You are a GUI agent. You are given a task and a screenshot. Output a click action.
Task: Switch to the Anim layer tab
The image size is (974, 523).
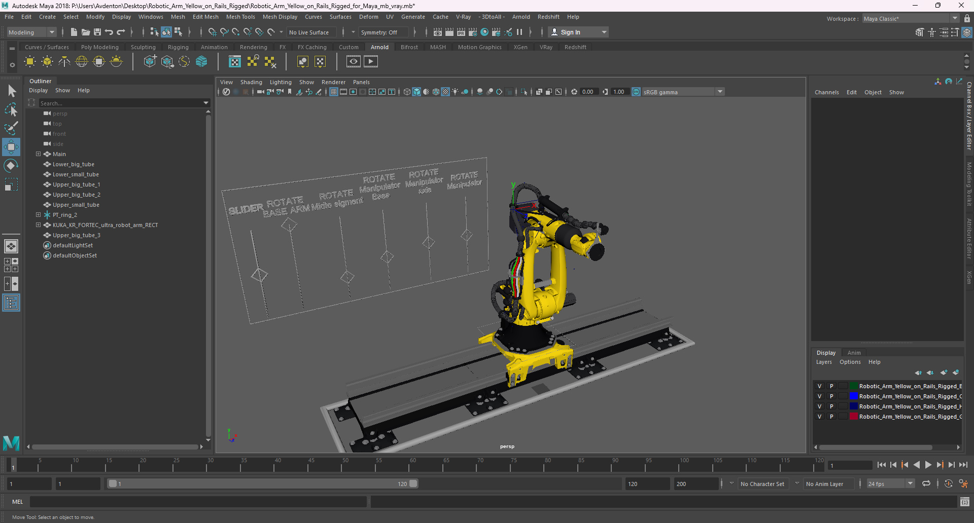[854, 353]
